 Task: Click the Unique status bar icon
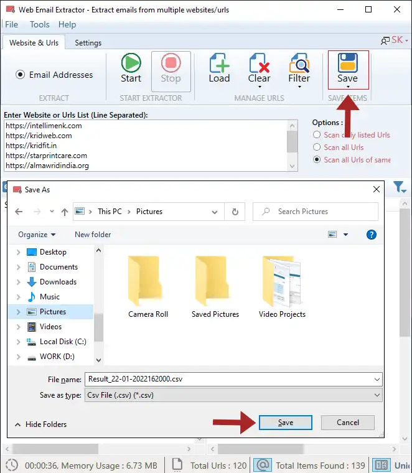[382, 465]
